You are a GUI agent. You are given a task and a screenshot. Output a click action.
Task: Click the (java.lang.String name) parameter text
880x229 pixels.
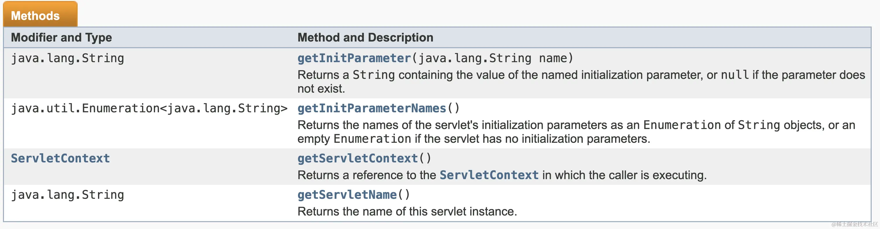493,58
